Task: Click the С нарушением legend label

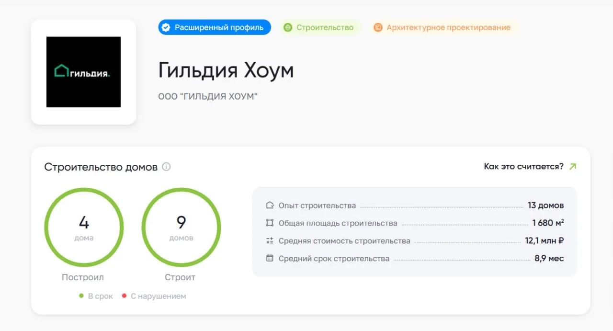Action: (x=159, y=296)
